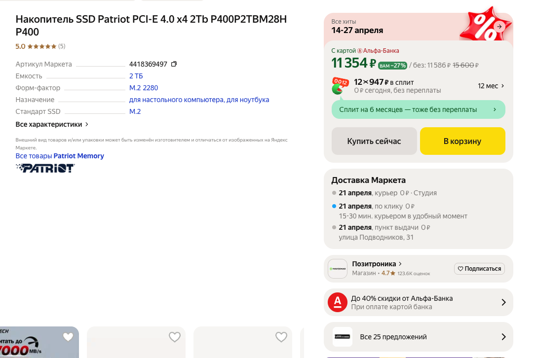
Task: Click the Patriot brand logo
Action: click(x=45, y=168)
